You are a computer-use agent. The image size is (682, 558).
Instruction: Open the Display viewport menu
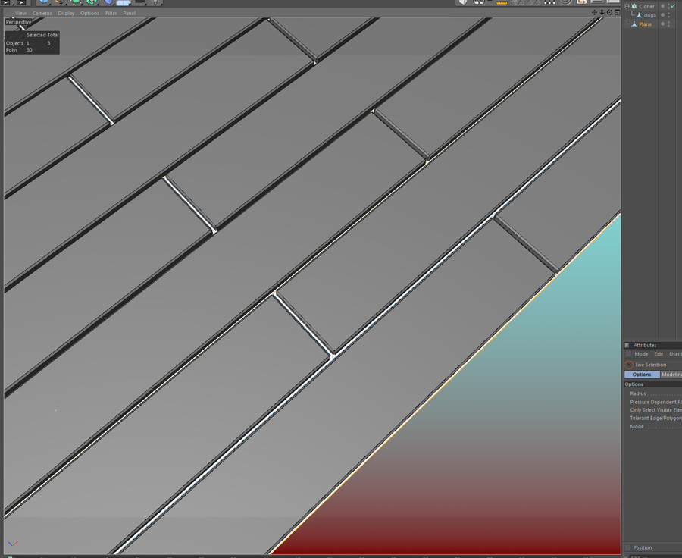point(66,13)
